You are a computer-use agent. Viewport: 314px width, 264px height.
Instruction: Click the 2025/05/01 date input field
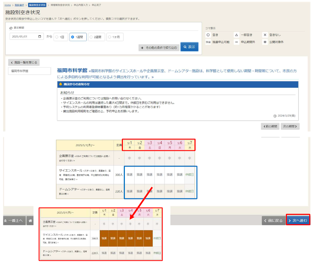tap(27, 36)
